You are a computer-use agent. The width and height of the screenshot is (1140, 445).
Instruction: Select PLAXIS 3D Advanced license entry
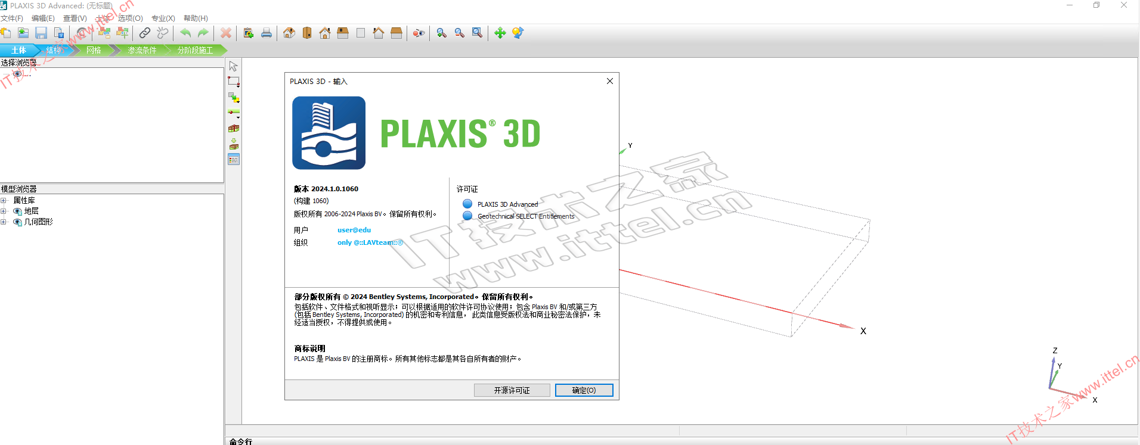[507, 204]
